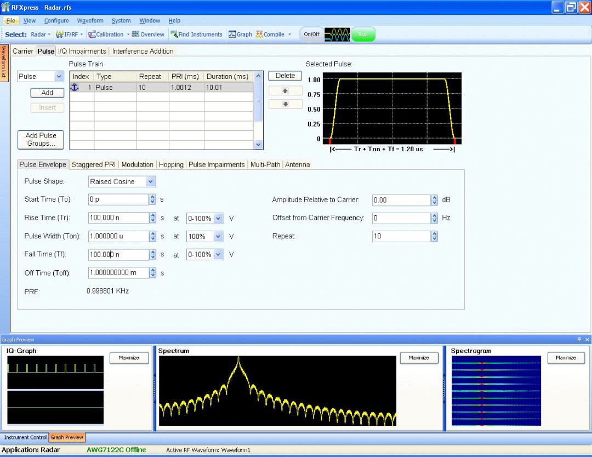Viewport: 592px width, 457px height.
Task: Open the Configure menu
Action: [56, 21]
